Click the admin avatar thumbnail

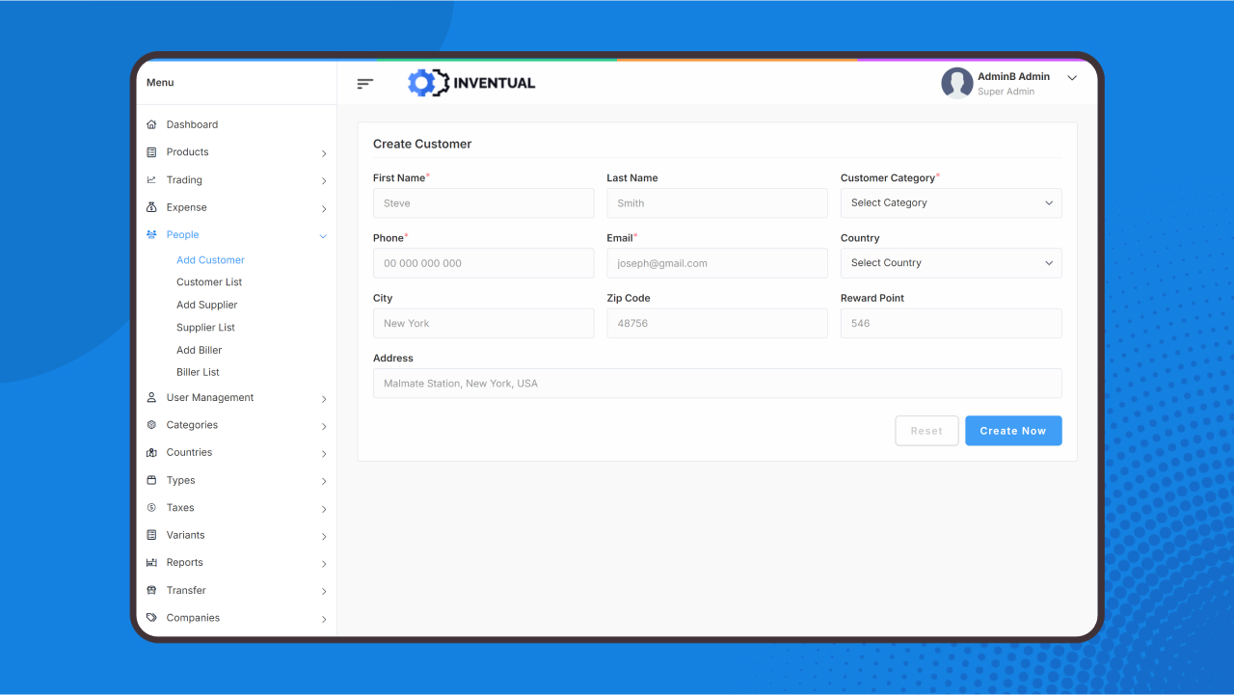pyautogui.click(x=956, y=83)
